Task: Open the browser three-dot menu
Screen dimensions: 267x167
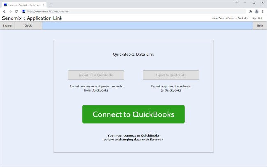Action: [x=263, y=11]
